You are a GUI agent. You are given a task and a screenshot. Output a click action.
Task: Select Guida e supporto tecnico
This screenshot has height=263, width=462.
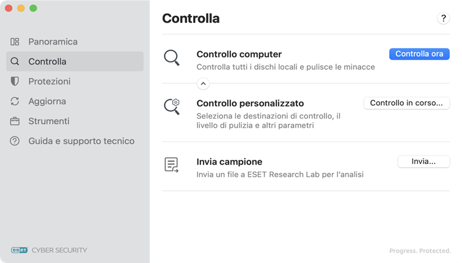(81, 141)
